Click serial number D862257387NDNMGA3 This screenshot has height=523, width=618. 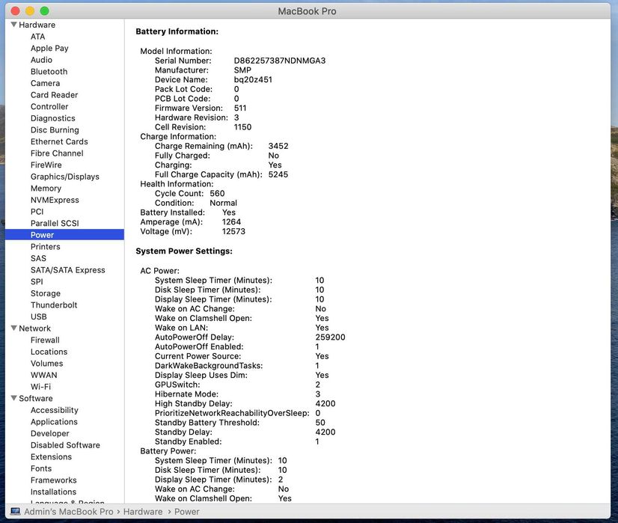(280, 61)
